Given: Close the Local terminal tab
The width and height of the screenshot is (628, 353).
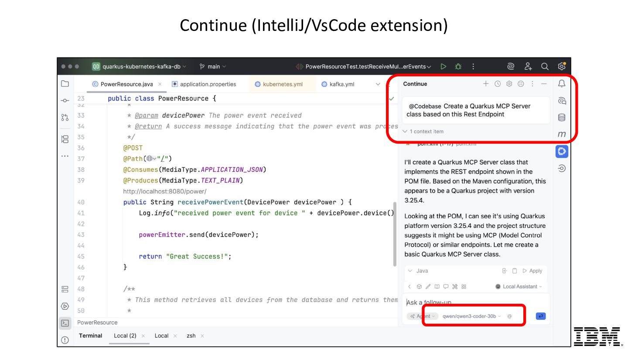Looking at the screenshot, I should [x=175, y=336].
